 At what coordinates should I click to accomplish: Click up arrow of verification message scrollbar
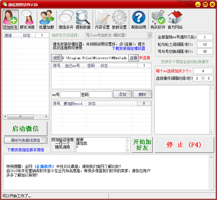click(x=128, y=140)
